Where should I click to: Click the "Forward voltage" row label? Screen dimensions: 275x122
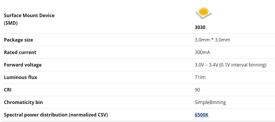click(23, 65)
